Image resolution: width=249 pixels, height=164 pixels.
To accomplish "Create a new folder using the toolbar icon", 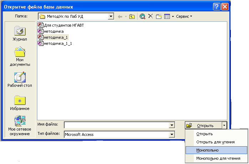I will tap(159, 16).
